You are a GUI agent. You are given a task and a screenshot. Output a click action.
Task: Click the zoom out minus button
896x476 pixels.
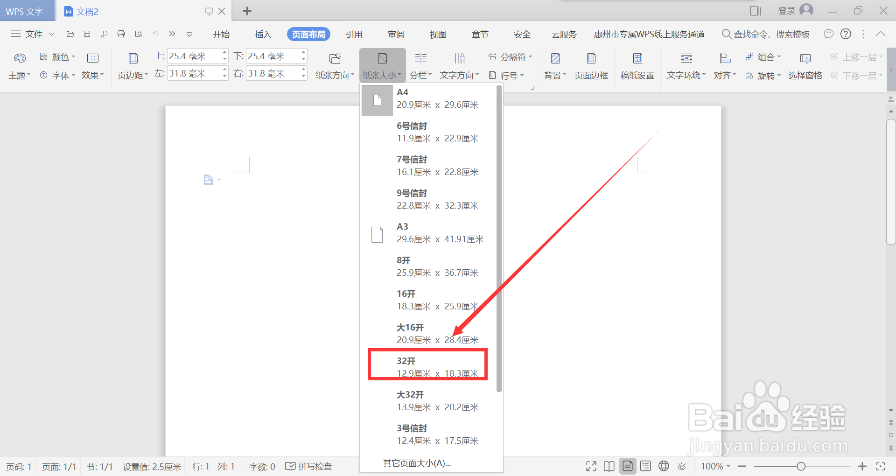coord(742,466)
